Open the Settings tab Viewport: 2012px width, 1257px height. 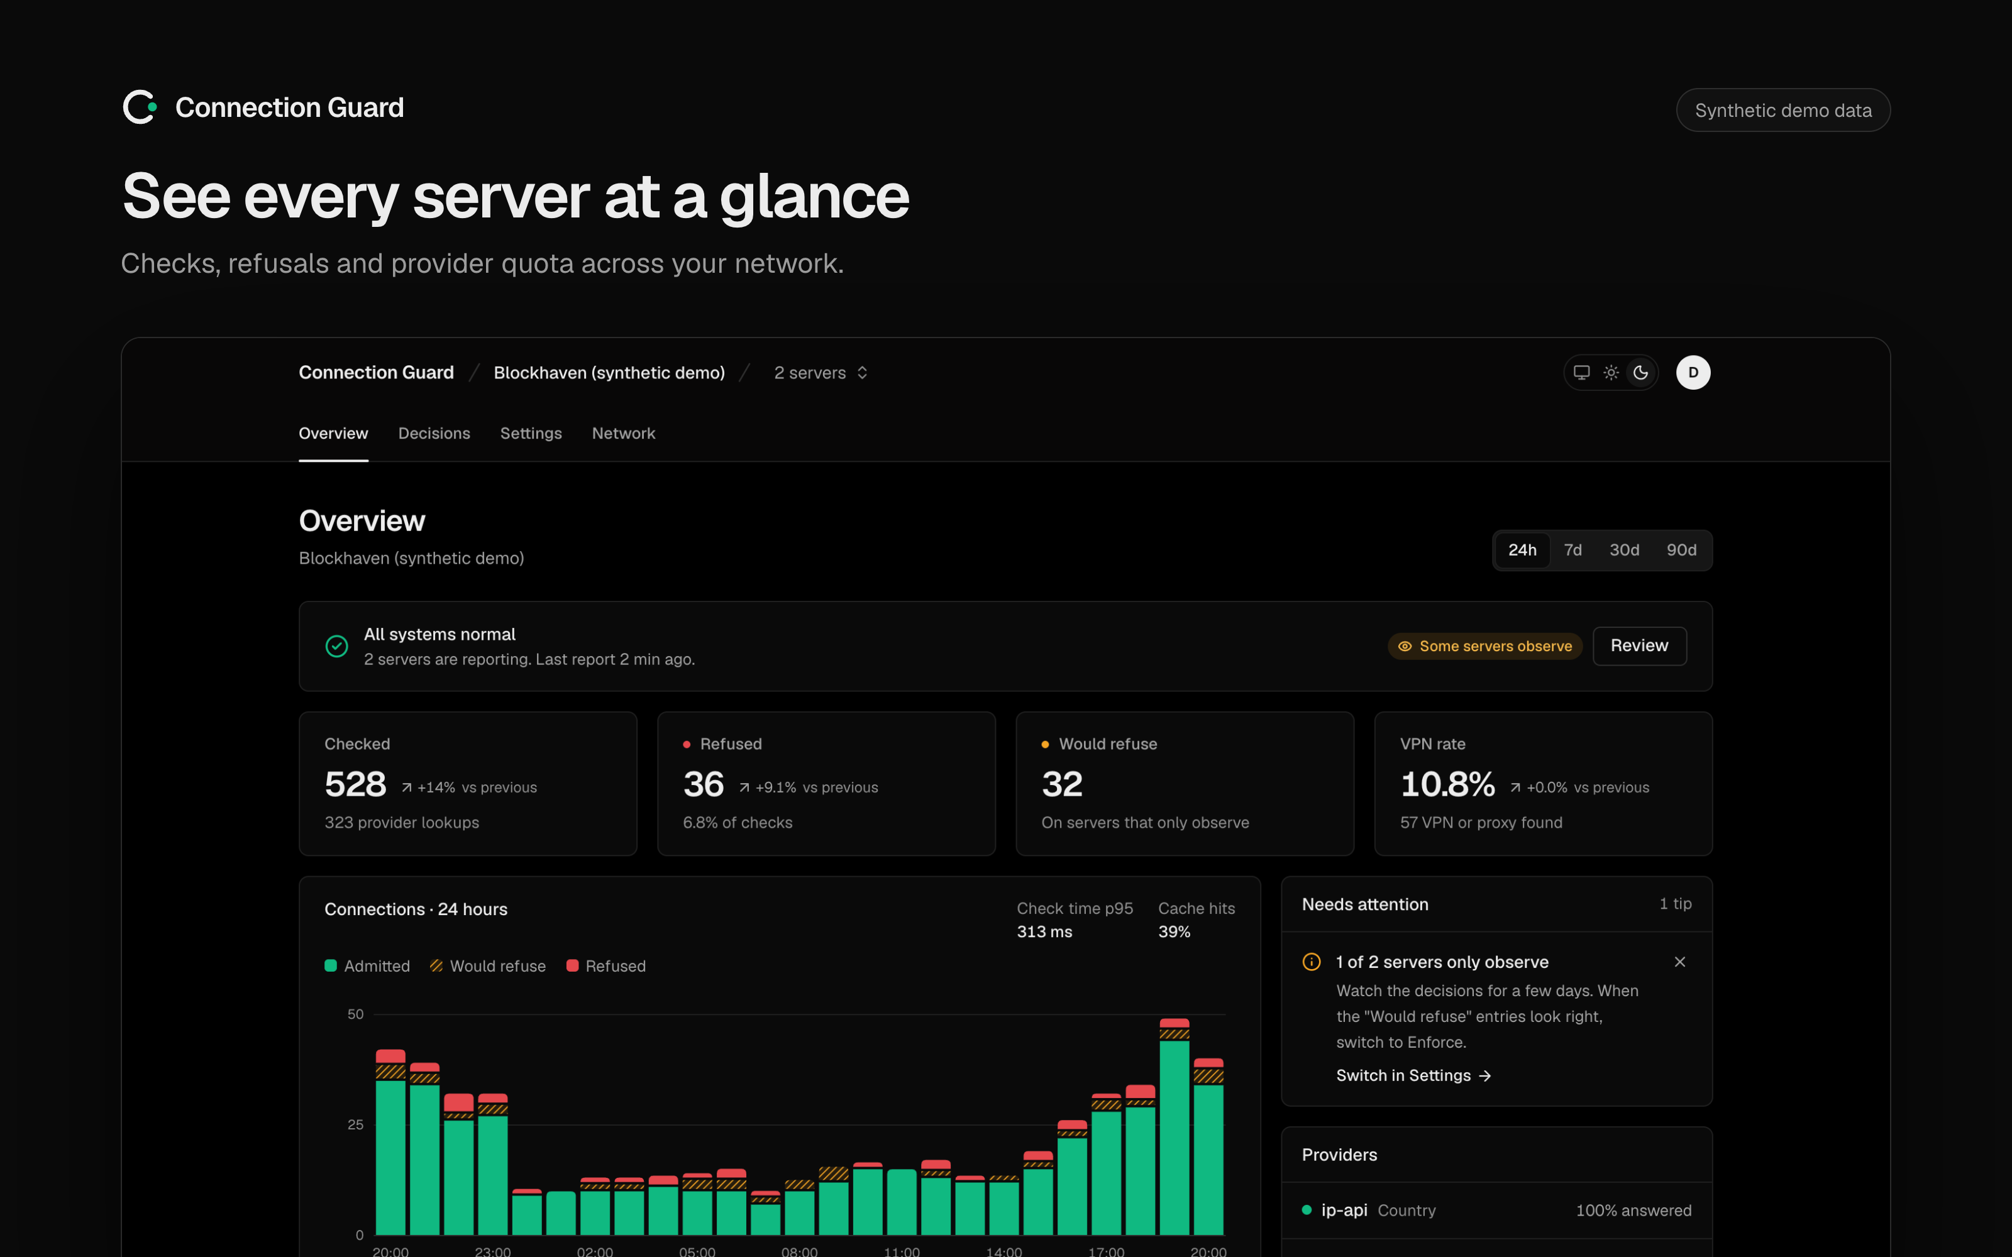tap(531, 433)
